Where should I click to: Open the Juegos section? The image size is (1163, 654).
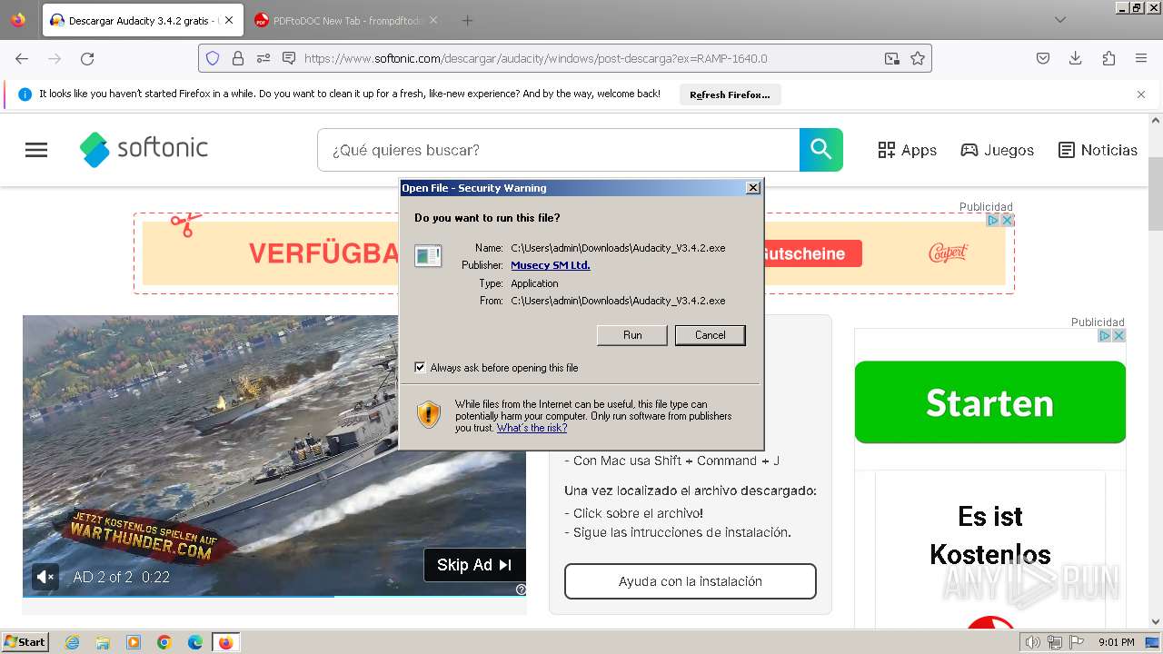point(998,150)
